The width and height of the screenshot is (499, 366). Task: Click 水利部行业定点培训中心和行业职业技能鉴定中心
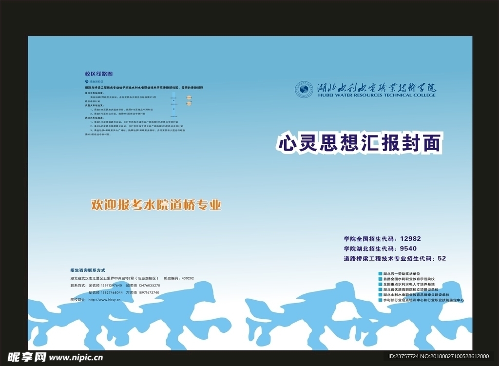pyautogui.click(x=421, y=300)
